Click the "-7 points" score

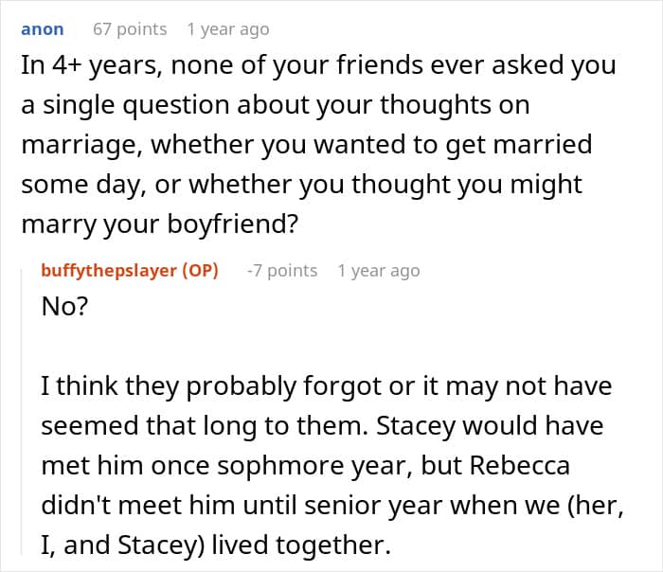281,271
